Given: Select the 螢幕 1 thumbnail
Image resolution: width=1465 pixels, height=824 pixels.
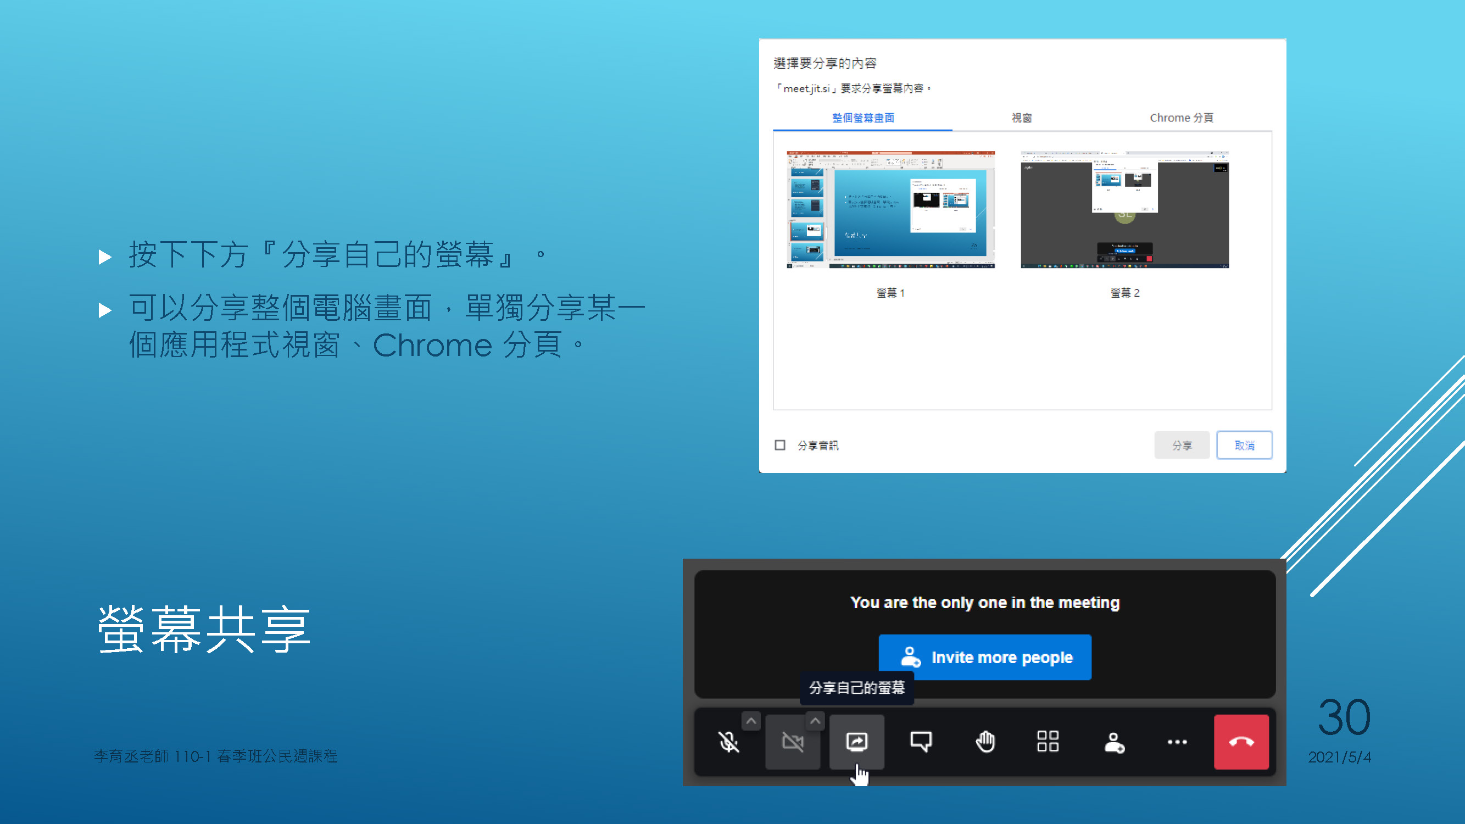Looking at the screenshot, I should coord(890,209).
